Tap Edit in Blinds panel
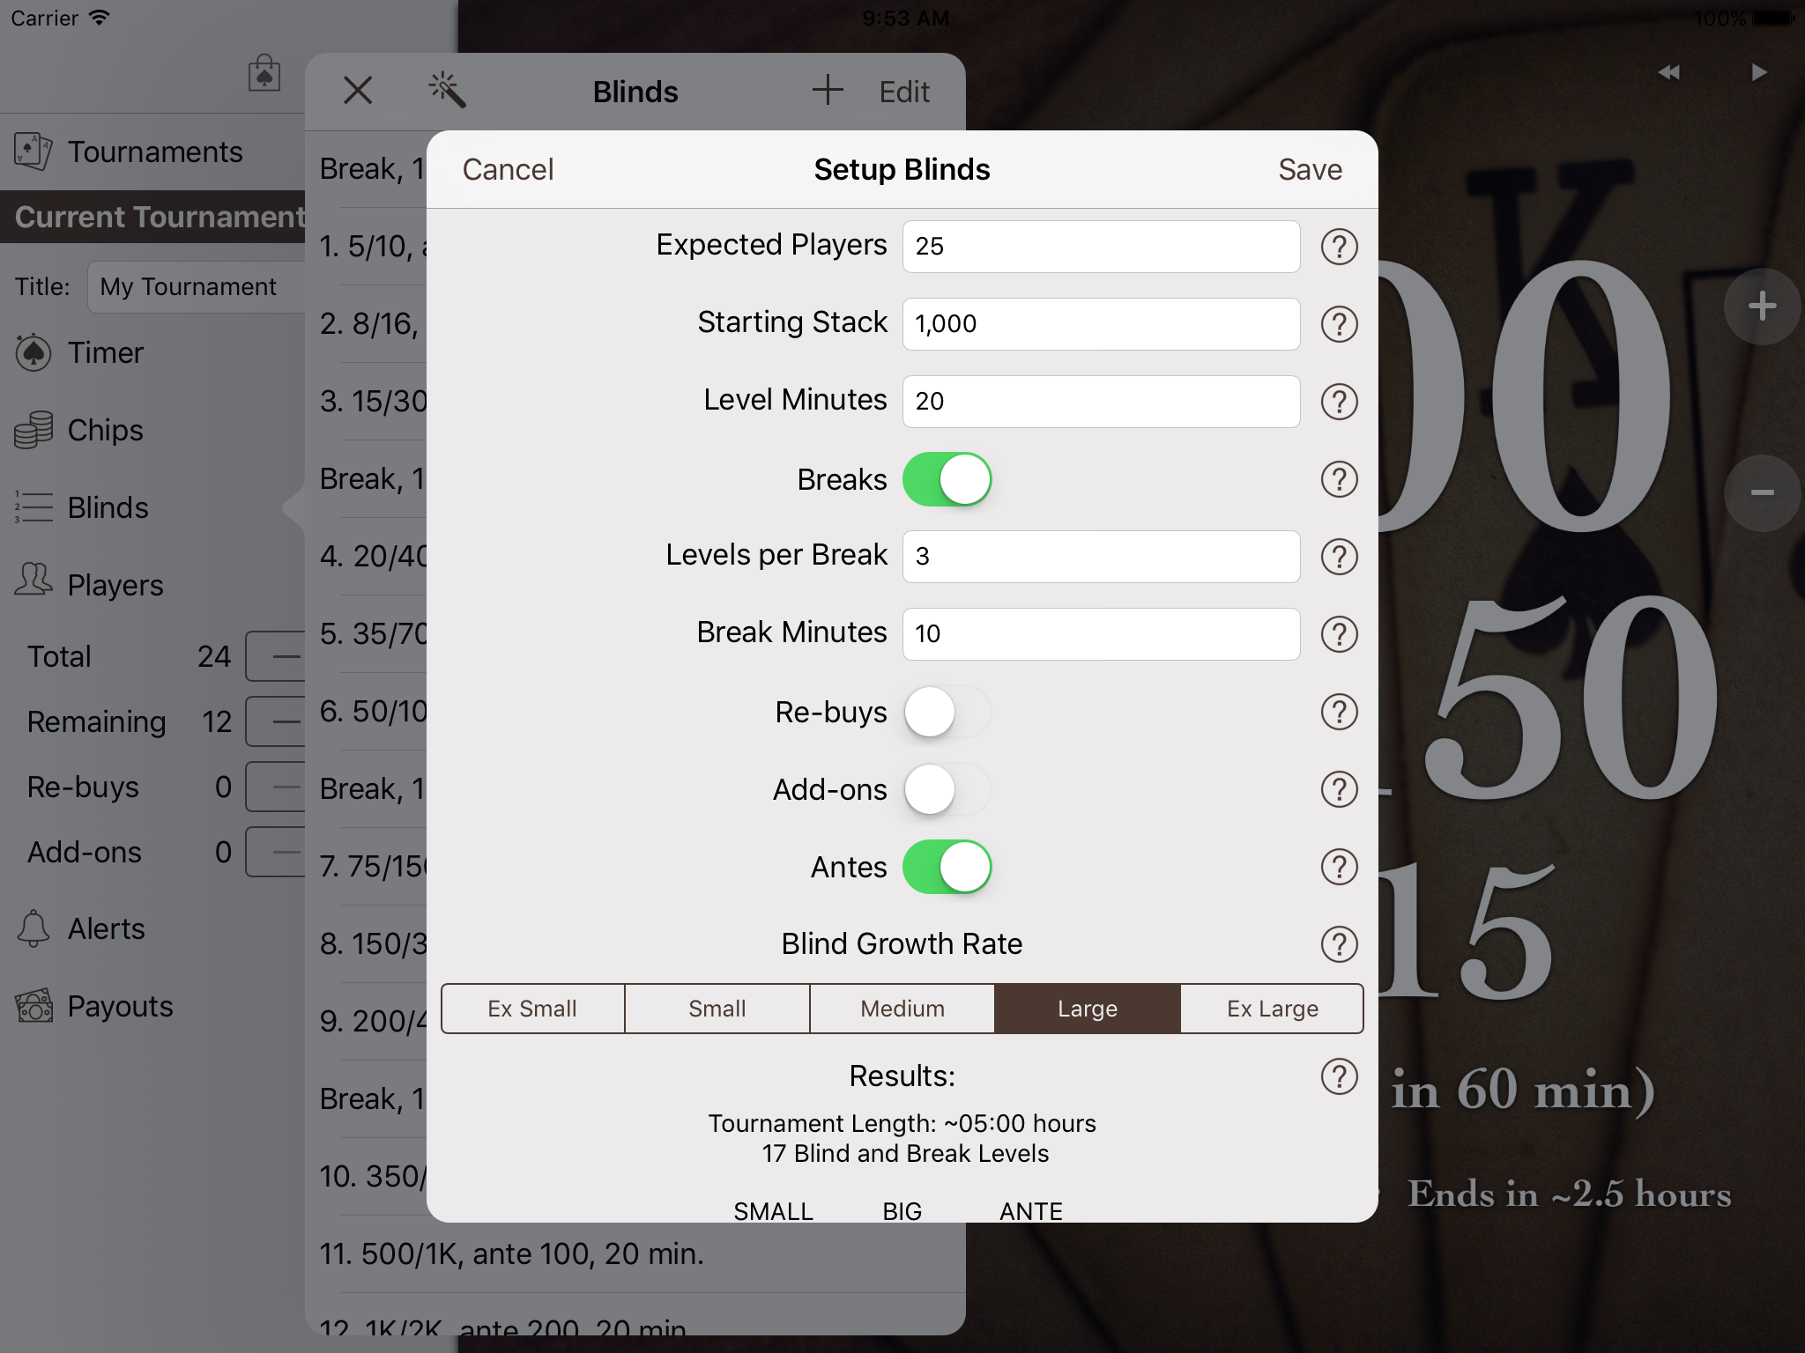Image resolution: width=1805 pixels, height=1353 pixels. pyautogui.click(x=904, y=92)
